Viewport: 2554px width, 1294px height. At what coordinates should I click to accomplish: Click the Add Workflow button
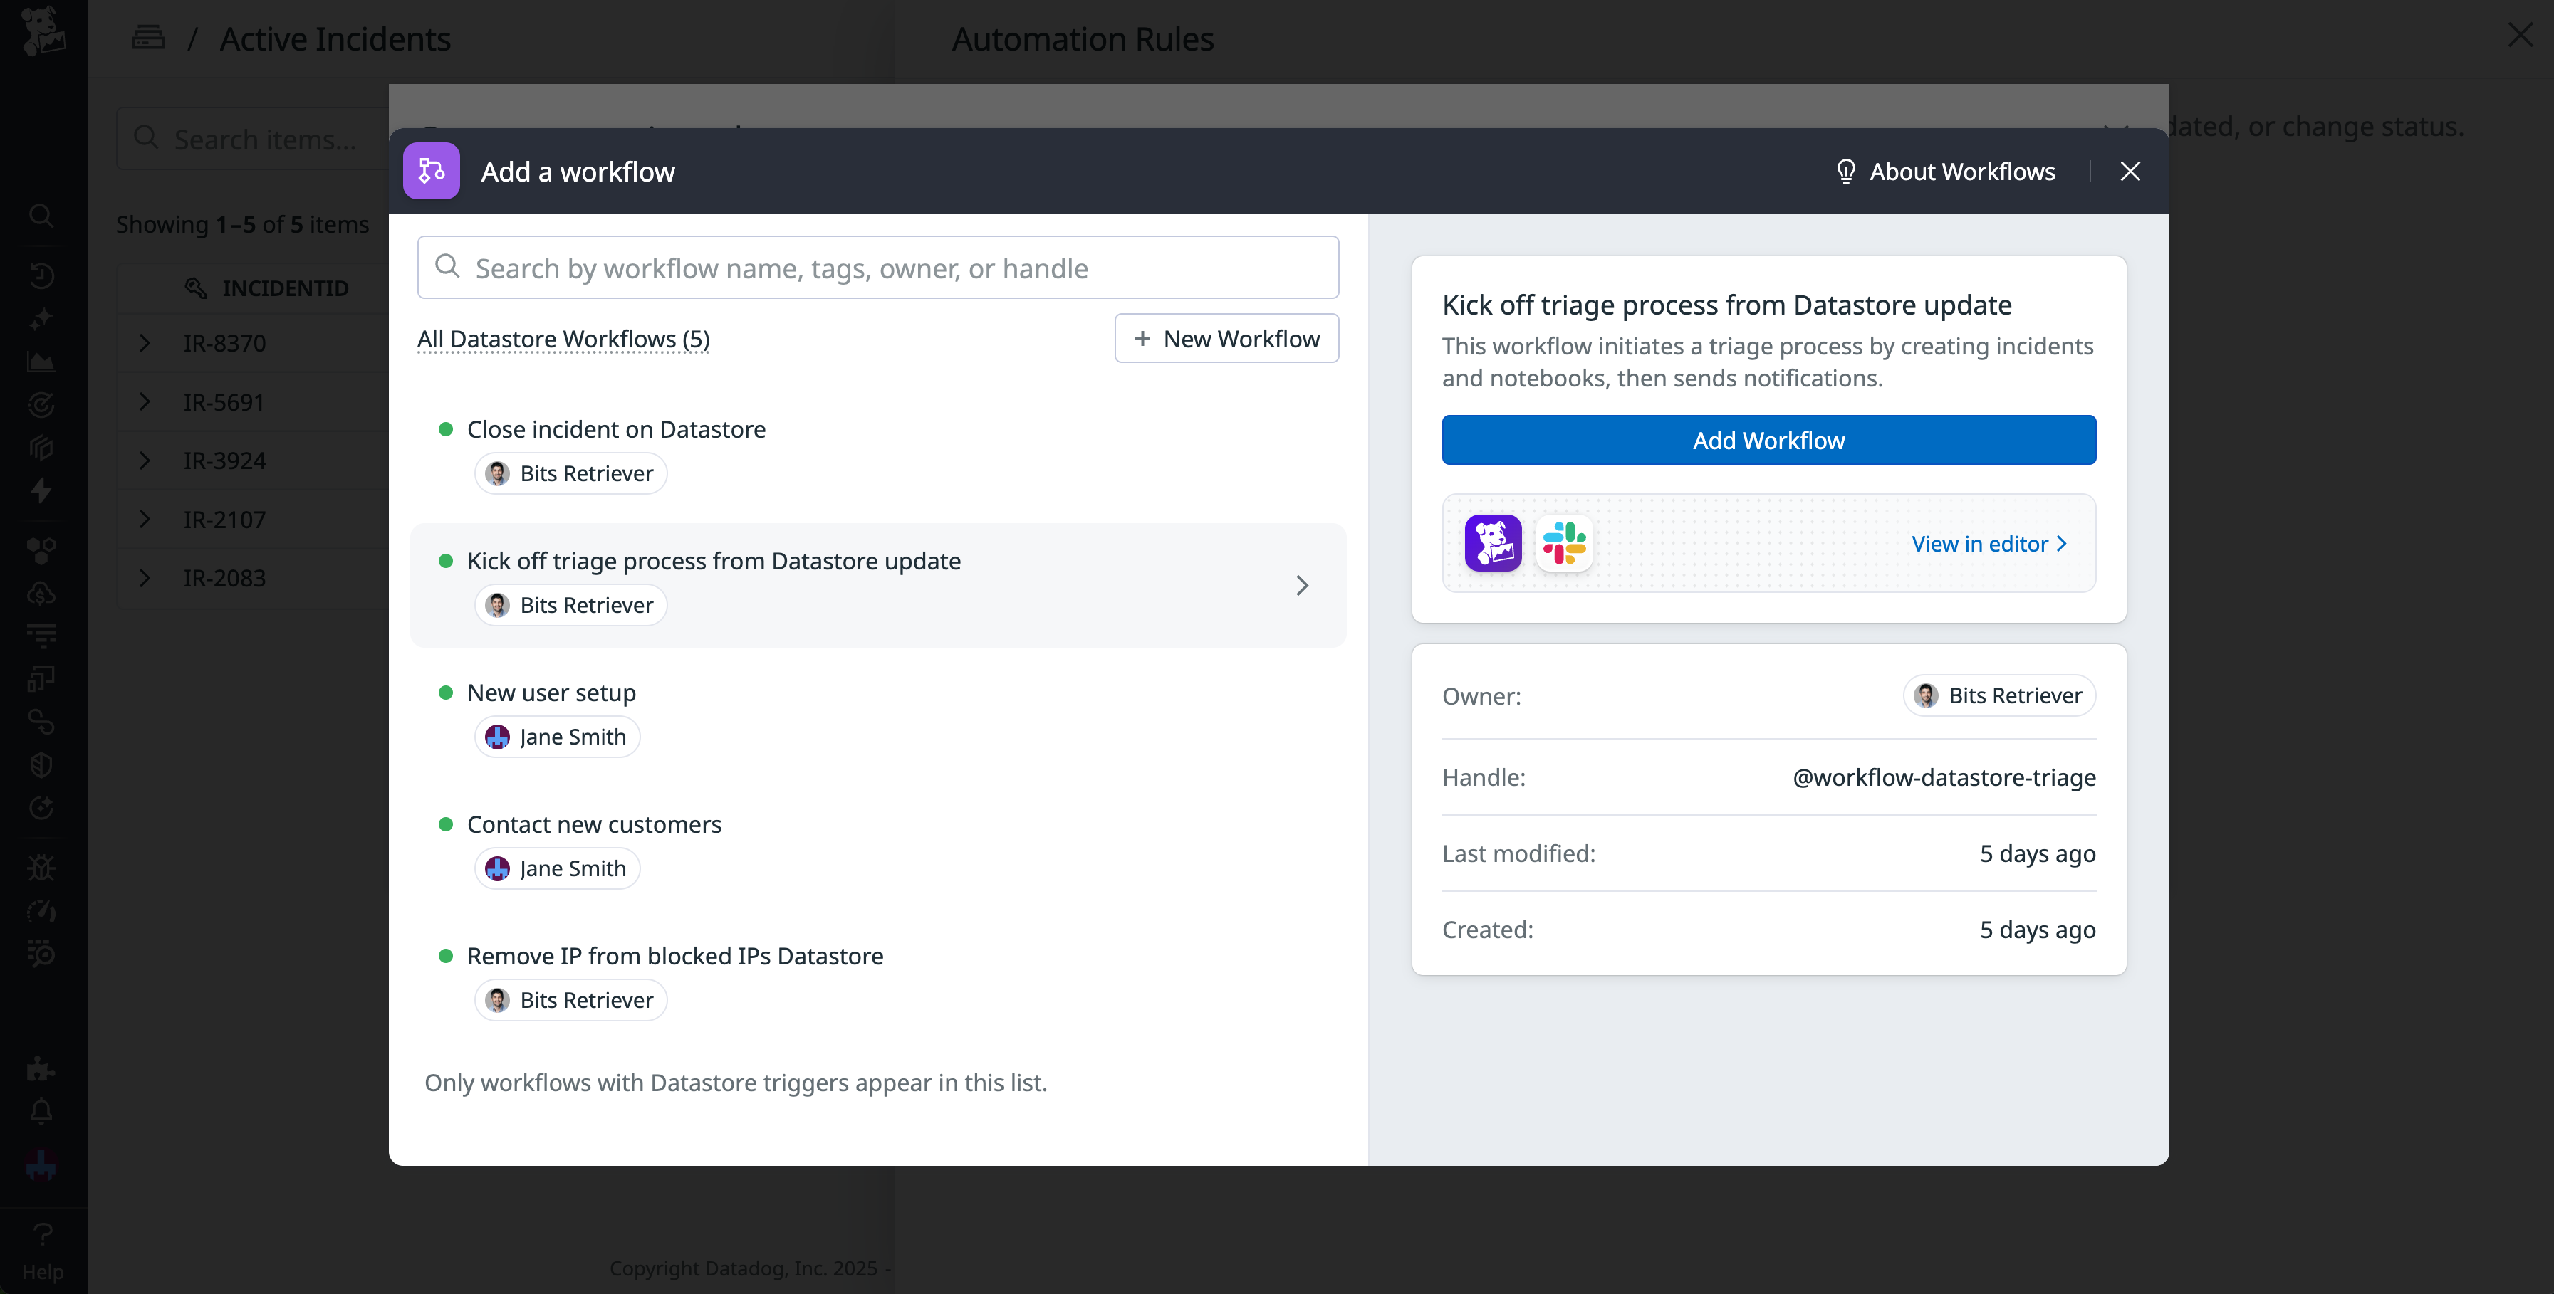click(1768, 440)
